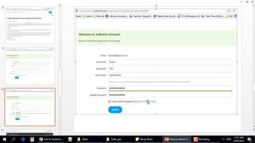Click slide panel scroll up arrow
The width and height of the screenshot is (255, 143).
pos(60,6)
